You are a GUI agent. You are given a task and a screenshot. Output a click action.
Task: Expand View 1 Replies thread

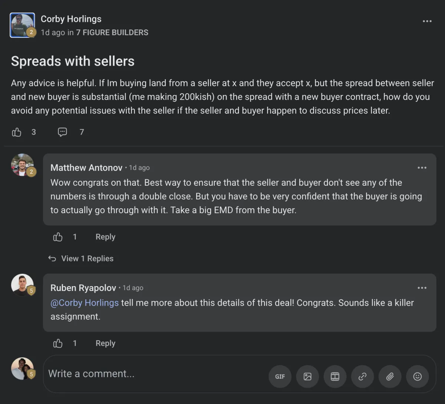(x=87, y=259)
